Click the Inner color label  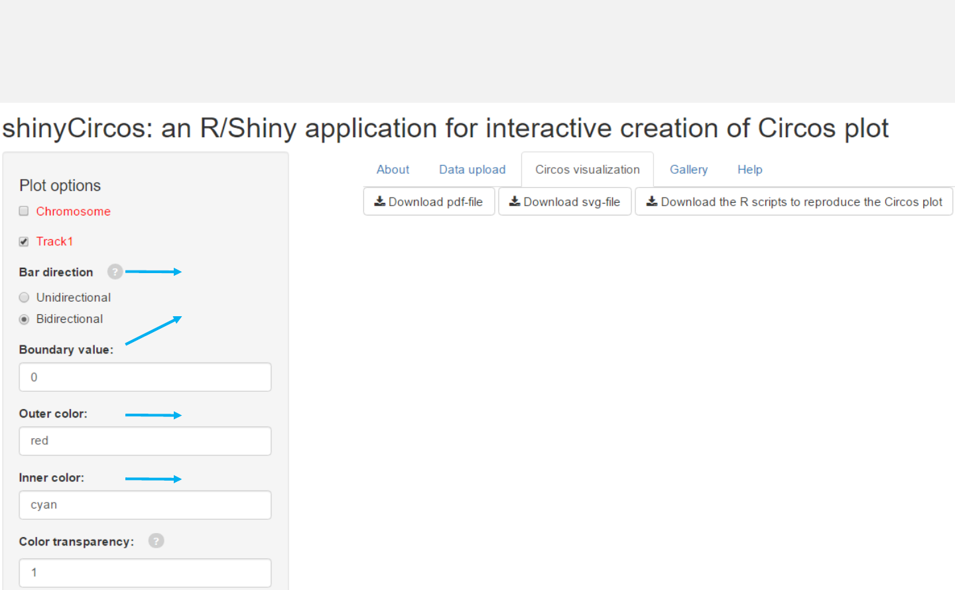tap(52, 478)
